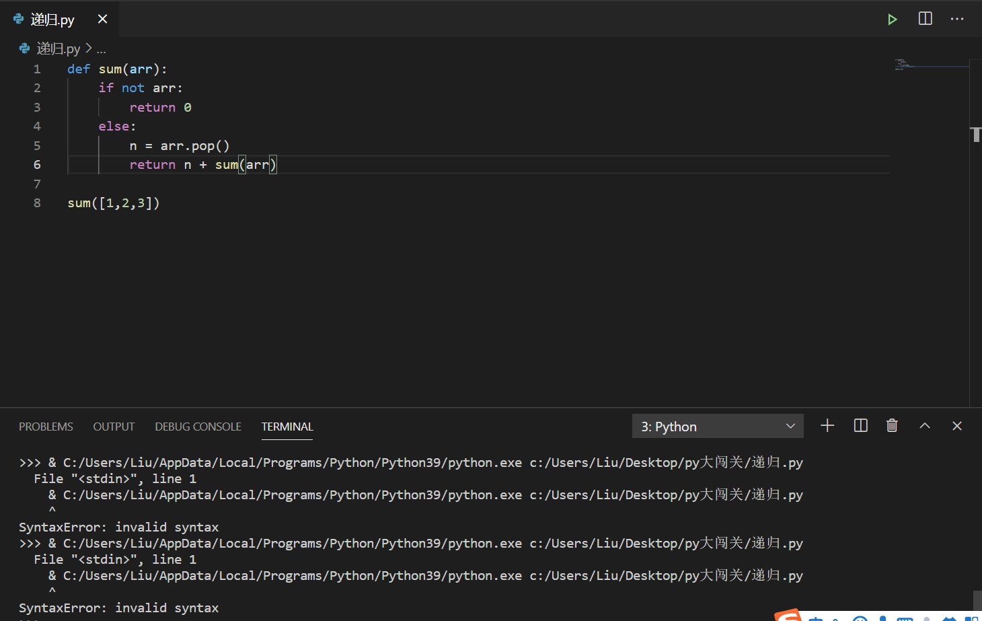Open the breadcrumb ellipsis symbol picker
This screenshot has height=621, width=982.
coord(102,49)
